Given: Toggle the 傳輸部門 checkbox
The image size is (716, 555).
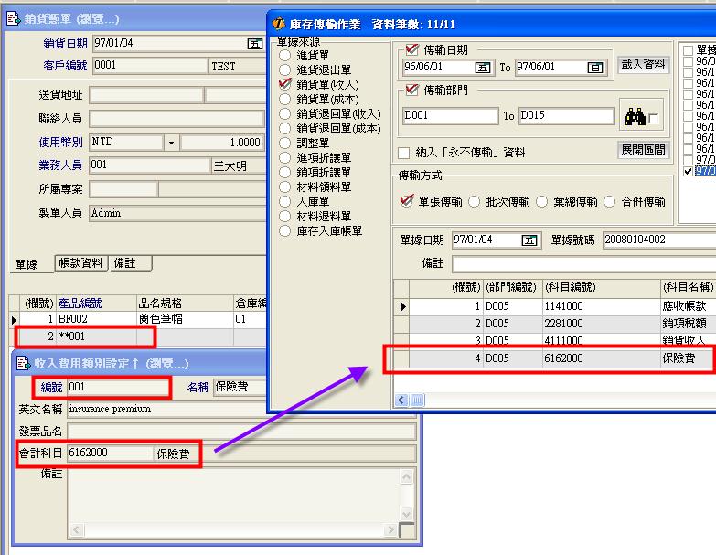Looking at the screenshot, I should [x=411, y=91].
